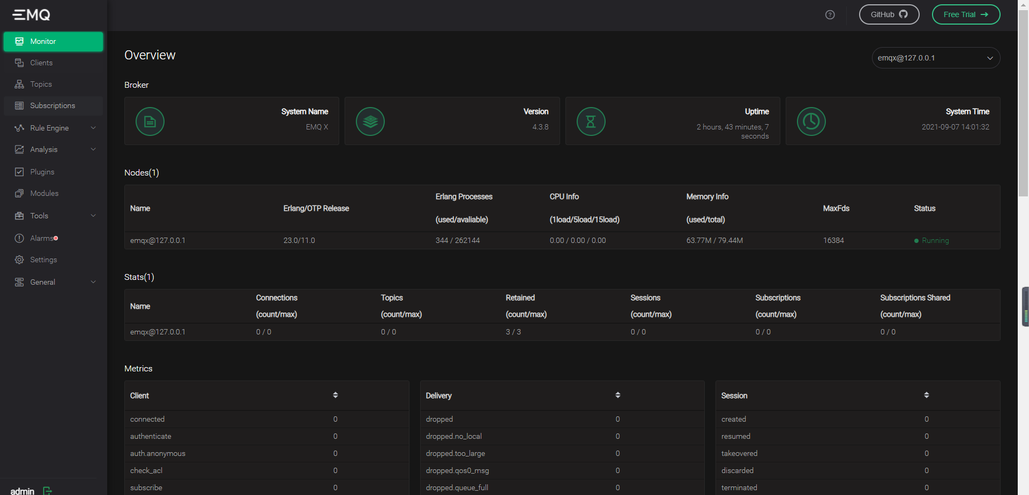Go to the Clients page
This screenshot has width=1029, height=495.
(x=53, y=63)
